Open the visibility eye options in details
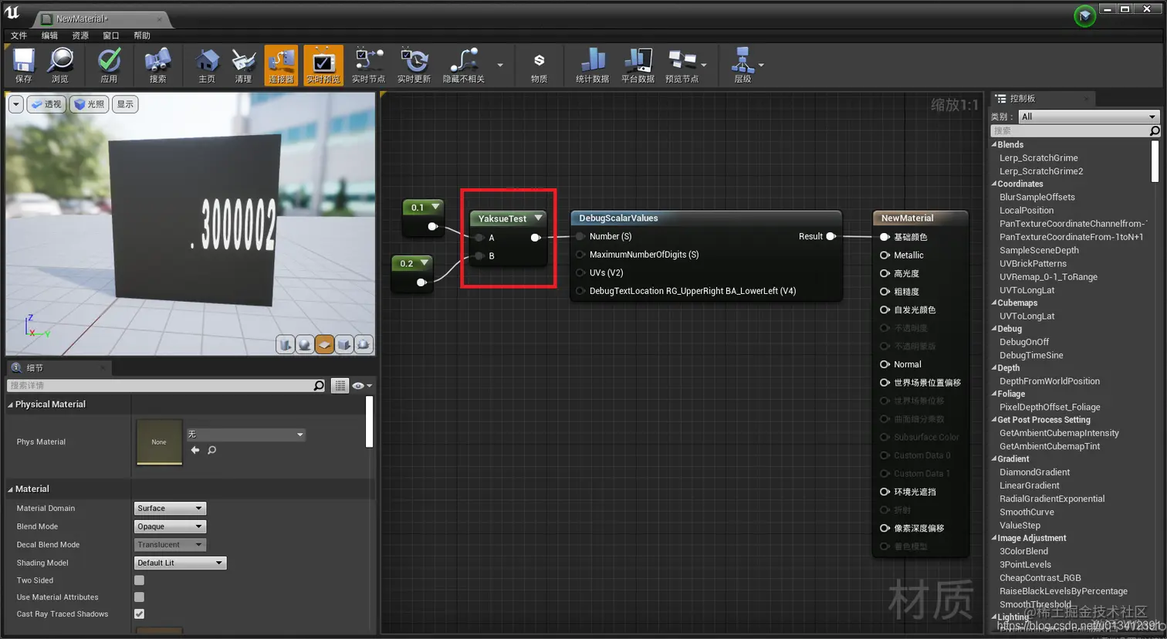 click(362, 385)
